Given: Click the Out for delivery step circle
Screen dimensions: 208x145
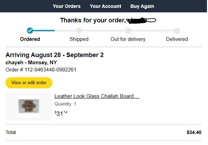Looking at the screenshot, I should click(x=128, y=31).
